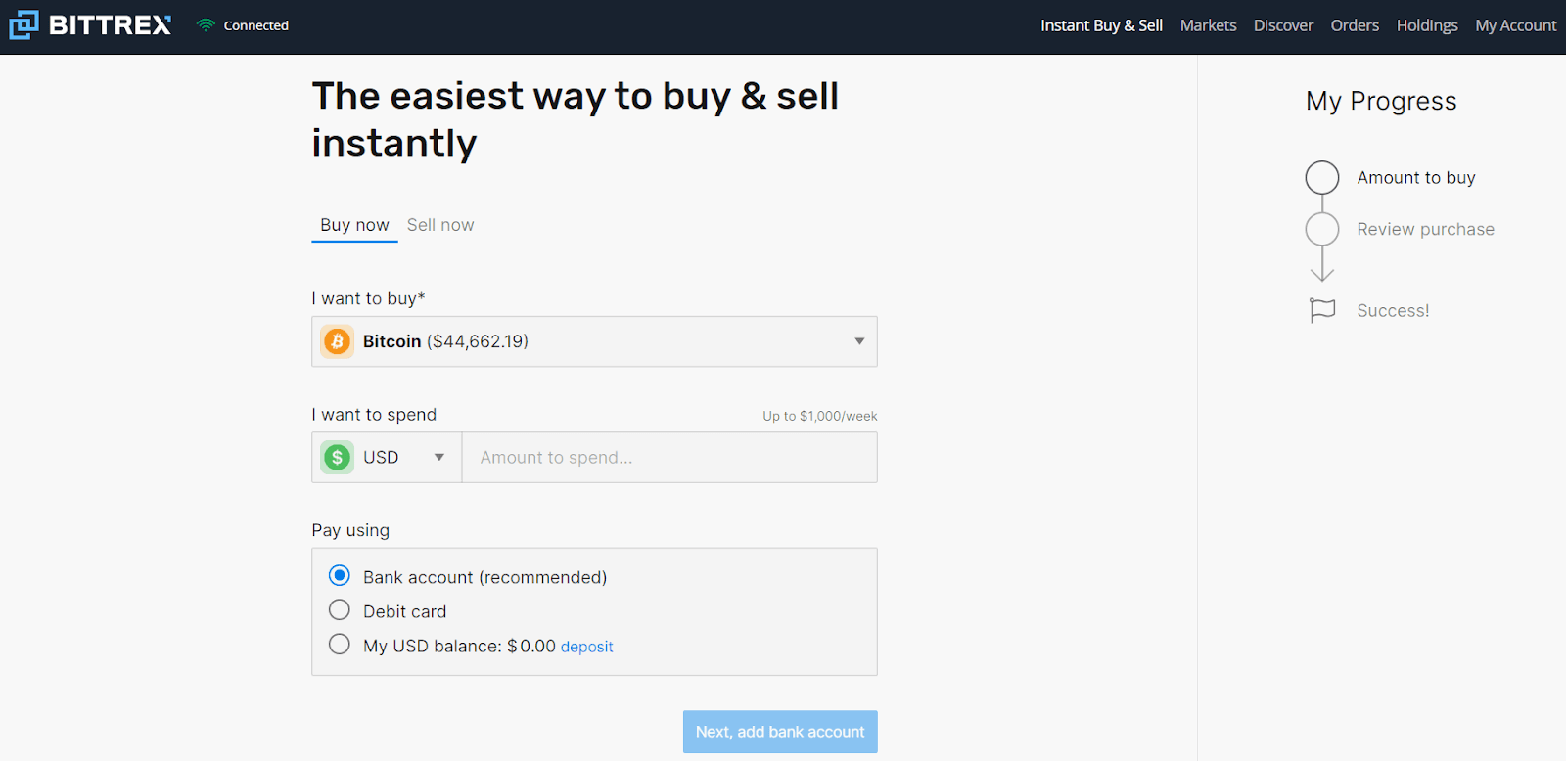Click the Review purchase step circle
The width and height of the screenshot is (1566, 761).
click(1322, 229)
